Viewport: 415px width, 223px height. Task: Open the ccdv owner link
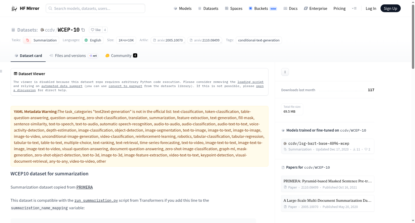pos(50,30)
